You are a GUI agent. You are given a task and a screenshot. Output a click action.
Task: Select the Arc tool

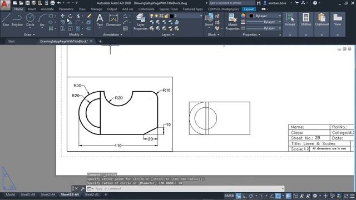[x=42, y=20]
